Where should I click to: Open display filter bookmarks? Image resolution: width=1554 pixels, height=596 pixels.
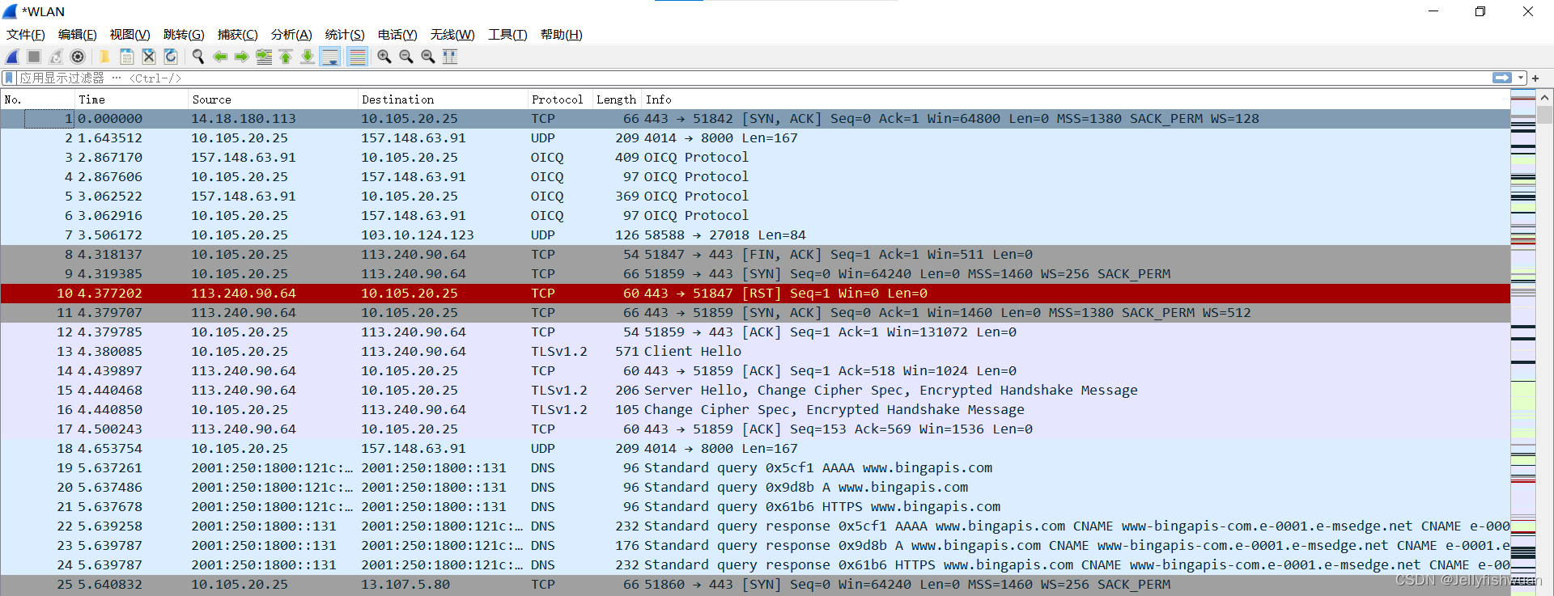[9, 78]
